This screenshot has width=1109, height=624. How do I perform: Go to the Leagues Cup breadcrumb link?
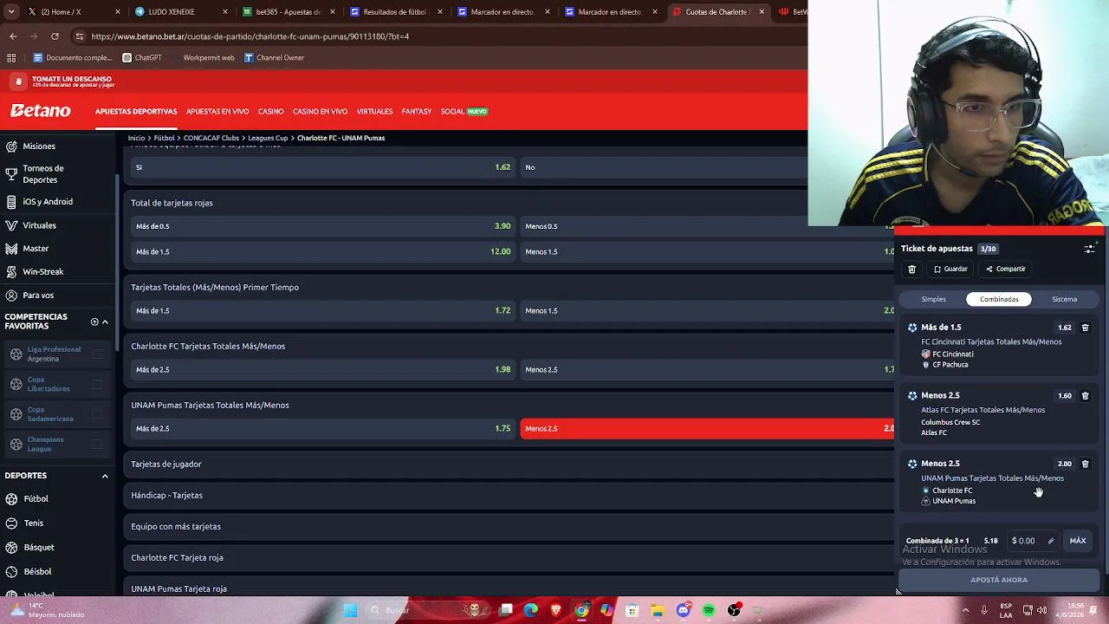click(268, 138)
